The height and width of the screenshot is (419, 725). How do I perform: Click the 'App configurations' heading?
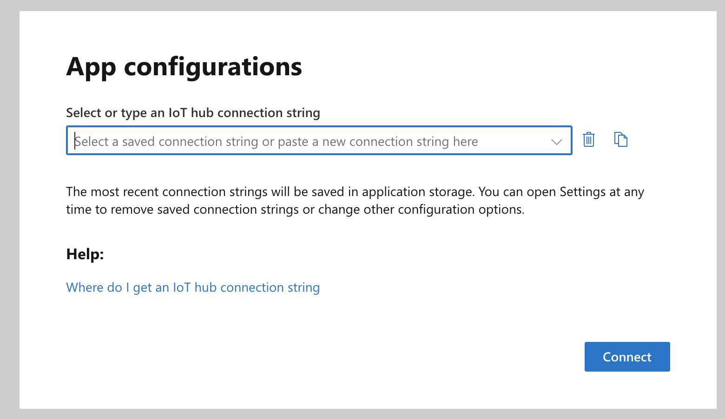point(184,66)
